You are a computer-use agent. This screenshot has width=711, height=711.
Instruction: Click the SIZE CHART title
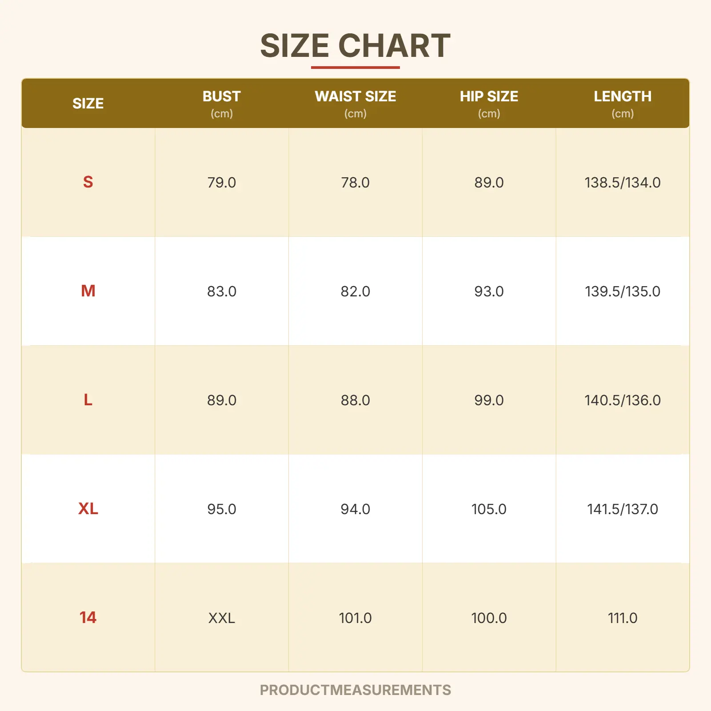(x=355, y=46)
